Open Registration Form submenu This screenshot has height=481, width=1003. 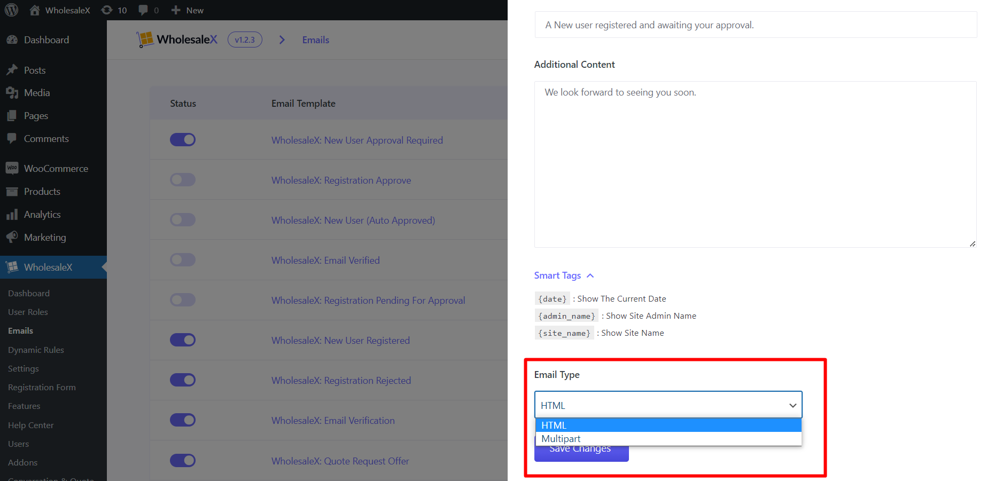point(42,388)
